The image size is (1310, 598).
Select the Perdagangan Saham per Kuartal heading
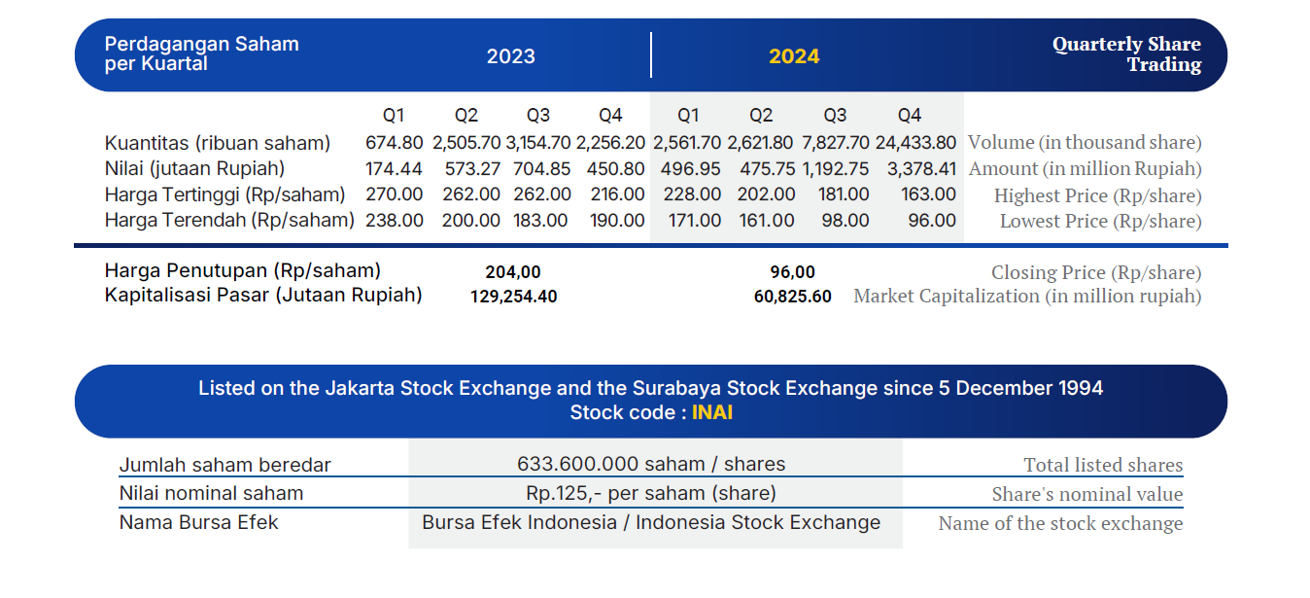[202, 53]
